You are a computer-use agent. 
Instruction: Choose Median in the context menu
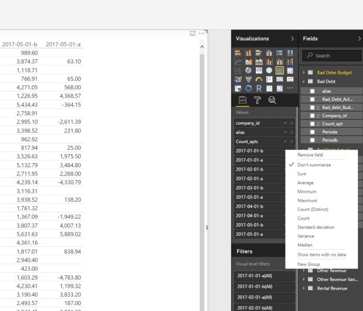point(305,245)
